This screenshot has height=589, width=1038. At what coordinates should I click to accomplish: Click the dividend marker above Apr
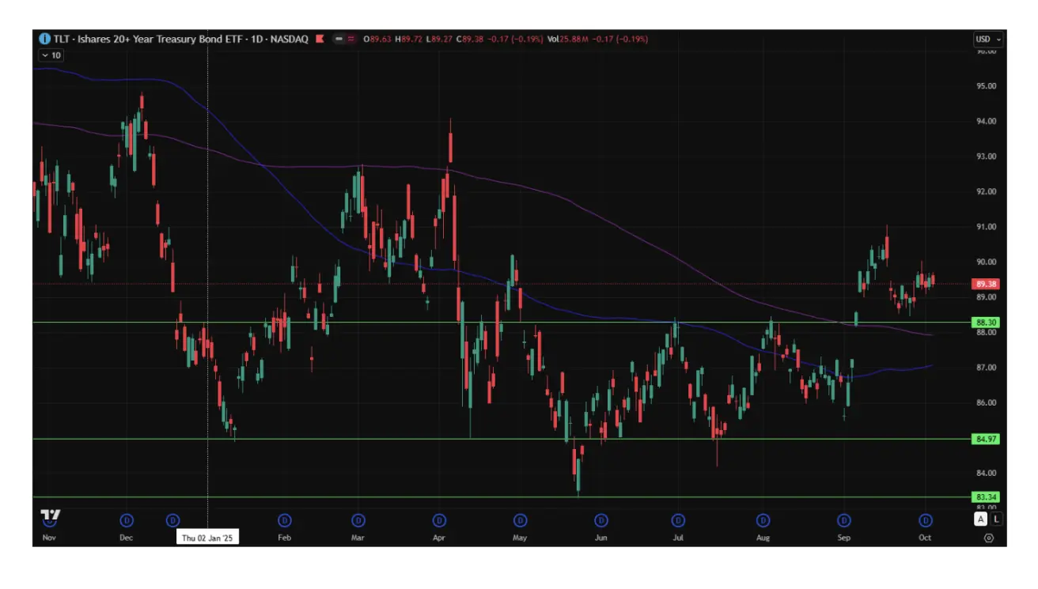pos(439,520)
